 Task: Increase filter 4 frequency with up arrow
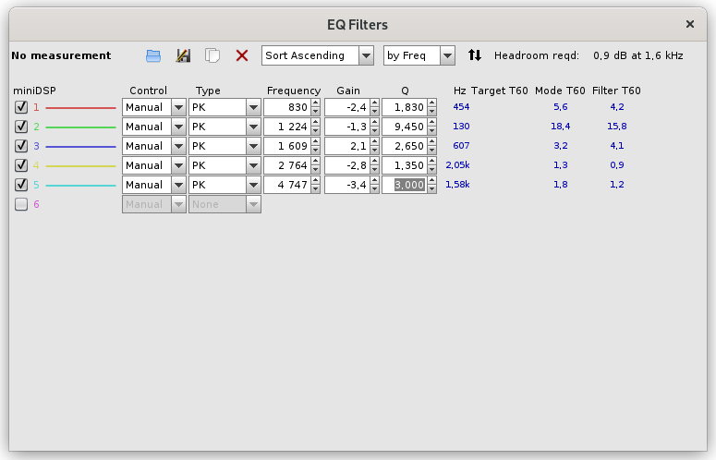tap(316, 161)
